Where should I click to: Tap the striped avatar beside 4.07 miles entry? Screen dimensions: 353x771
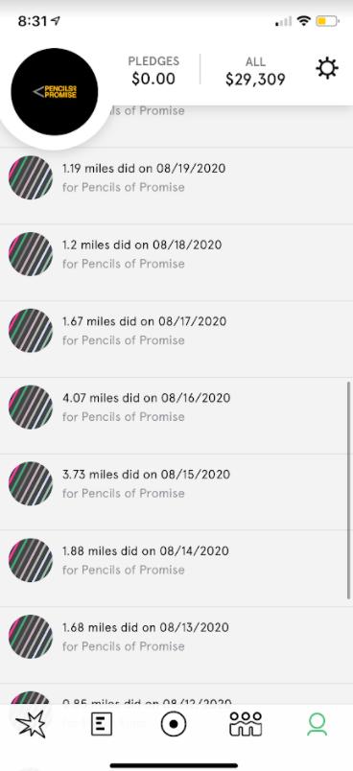[x=31, y=408]
